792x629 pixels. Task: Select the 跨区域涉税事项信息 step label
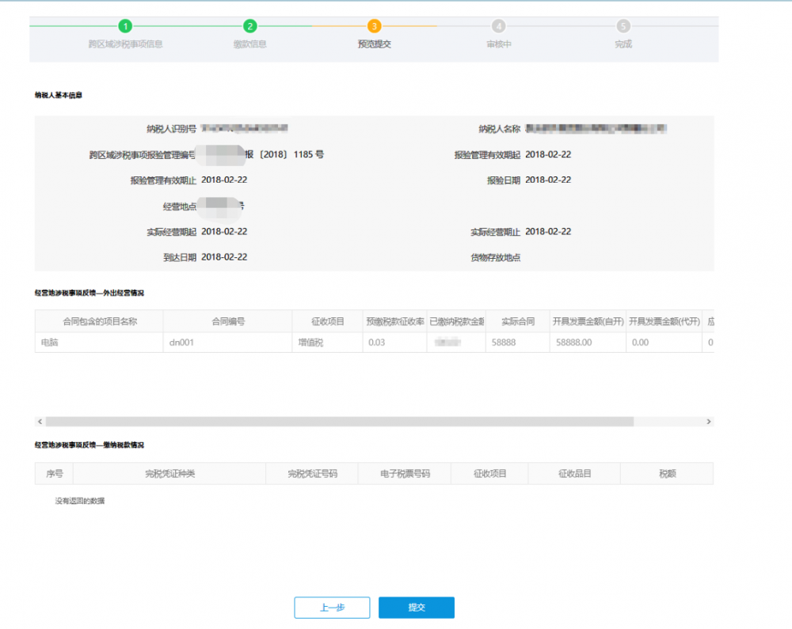pos(125,44)
